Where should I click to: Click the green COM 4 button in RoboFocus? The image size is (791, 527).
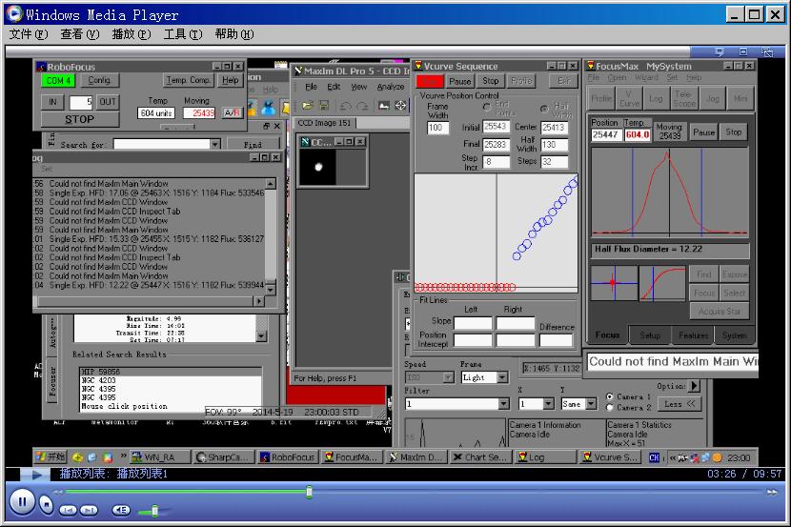coord(58,81)
